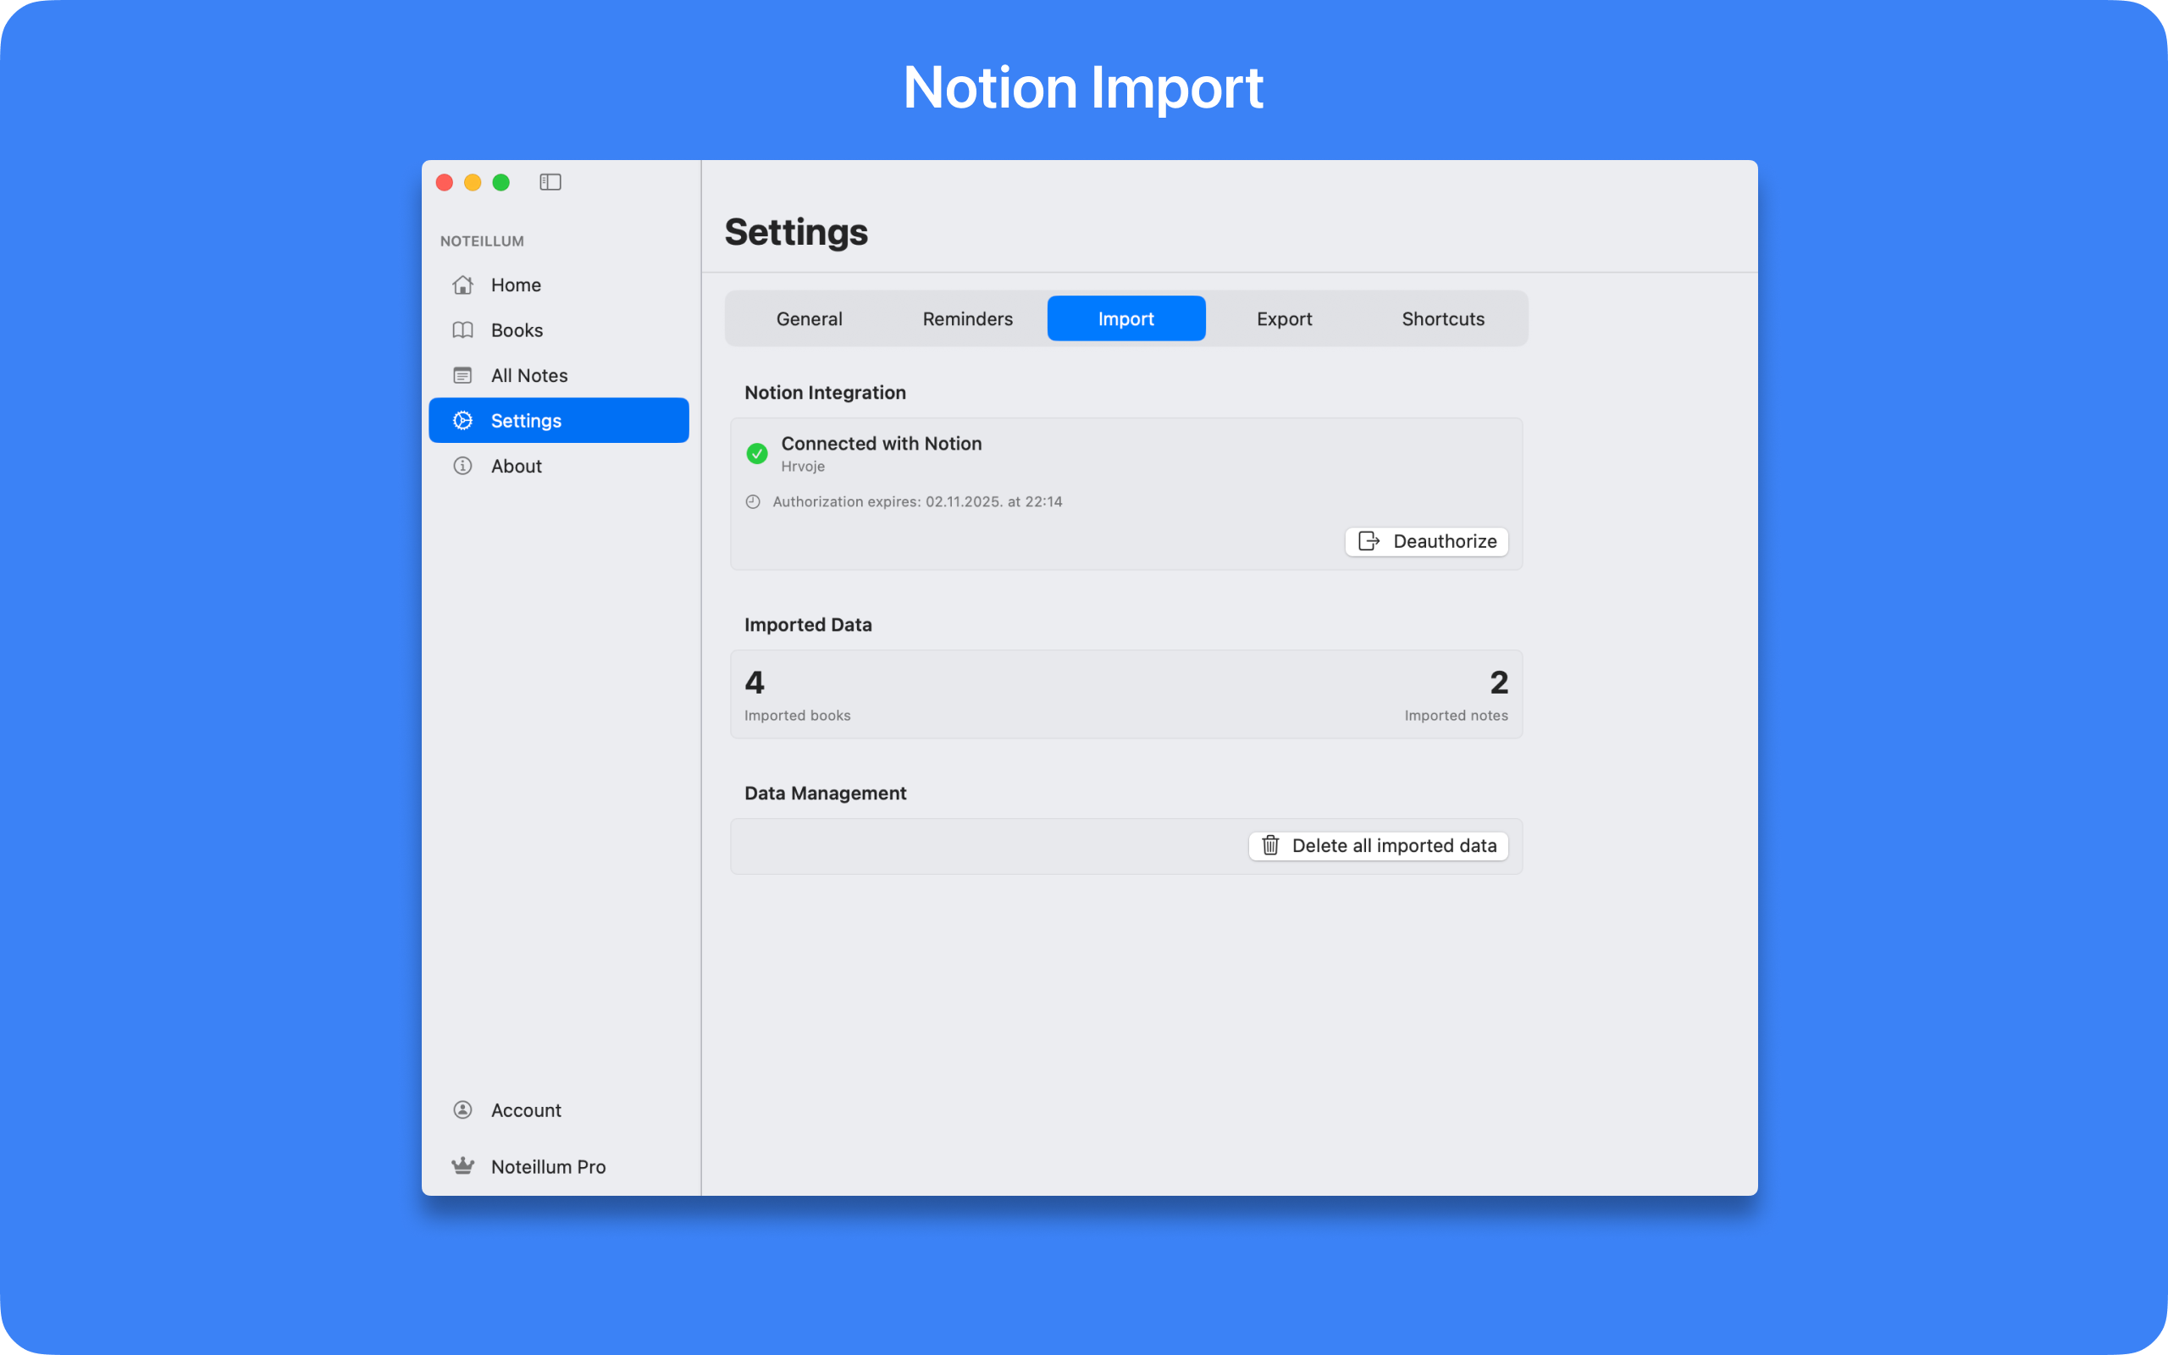The height and width of the screenshot is (1355, 2168).
Task: Click Delete all imported data button
Action: (x=1378, y=846)
